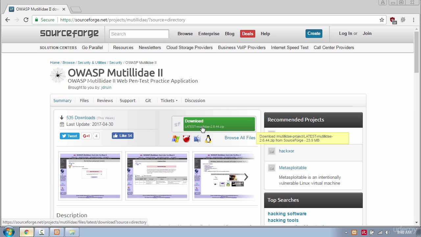Click the Mutillidae spider web project icon
The width and height of the screenshot is (421, 237).
[x=58, y=75]
